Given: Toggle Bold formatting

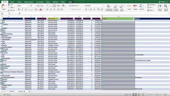Looking at the screenshot, I should tap(19, 9).
